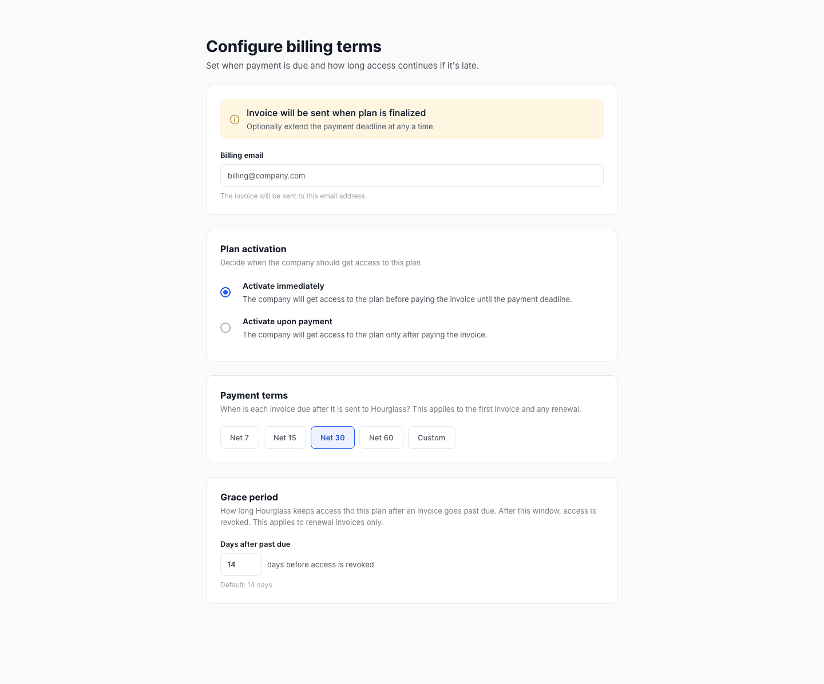Screen dimensions: 824x684
Task: Click the 'Activate upon payment' label text
Action: click(287, 321)
